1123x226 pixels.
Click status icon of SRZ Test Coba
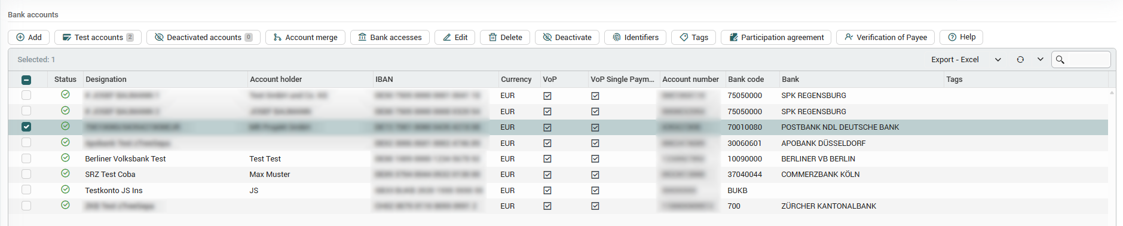point(65,173)
